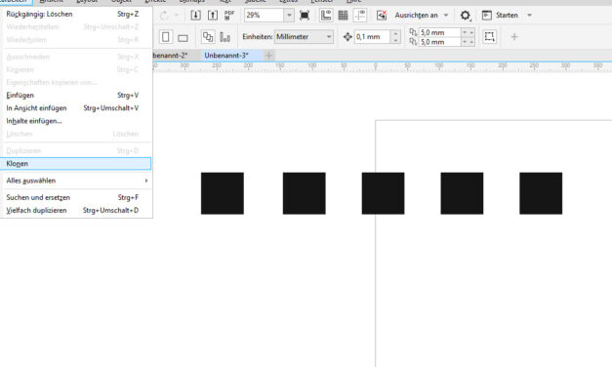Viewport: 612px width, 367px height.
Task: Open the options gear icon
Action: click(x=465, y=16)
